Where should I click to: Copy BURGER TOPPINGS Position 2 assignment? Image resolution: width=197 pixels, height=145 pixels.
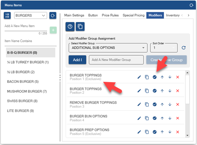(x=147, y=91)
